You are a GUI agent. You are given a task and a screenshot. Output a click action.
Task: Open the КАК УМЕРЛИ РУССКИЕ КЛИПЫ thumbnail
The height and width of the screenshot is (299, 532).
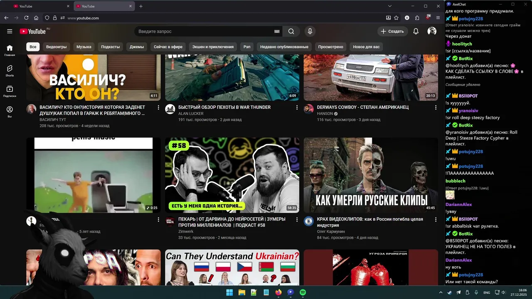click(371, 175)
